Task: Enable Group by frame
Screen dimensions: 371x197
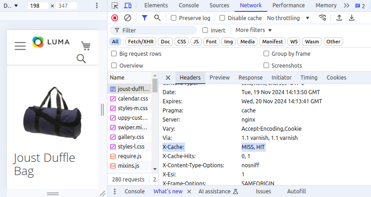Action: click(266, 53)
